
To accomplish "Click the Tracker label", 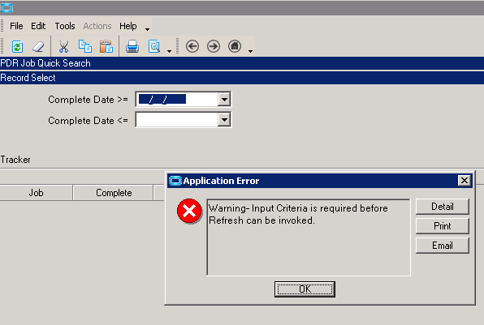I will (x=15, y=160).
